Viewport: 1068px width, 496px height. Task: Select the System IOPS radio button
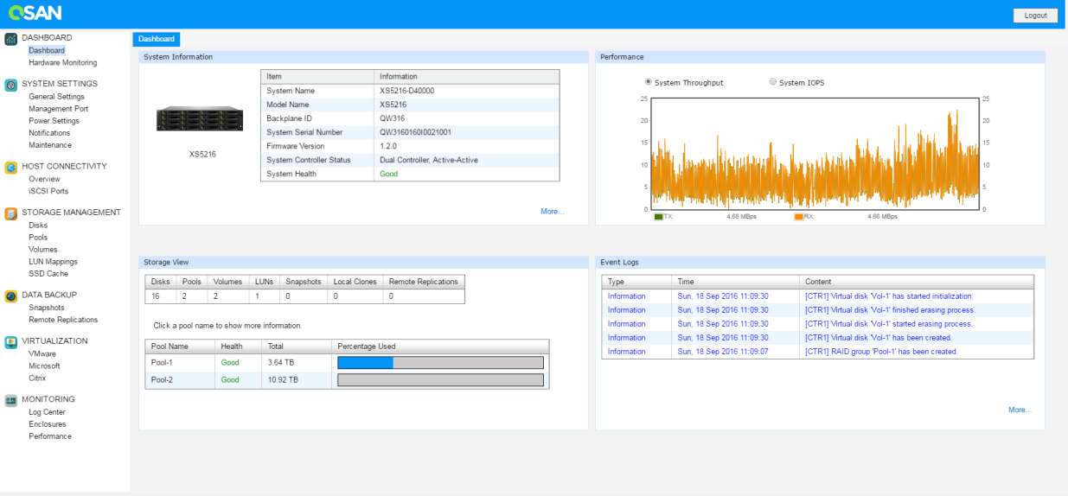pos(773,82)
